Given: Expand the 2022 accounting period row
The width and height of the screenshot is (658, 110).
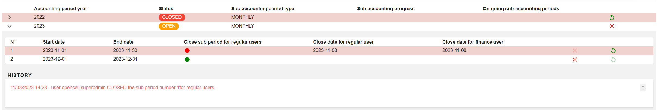Looking at the screenshot, I should [x=10, y=17].
